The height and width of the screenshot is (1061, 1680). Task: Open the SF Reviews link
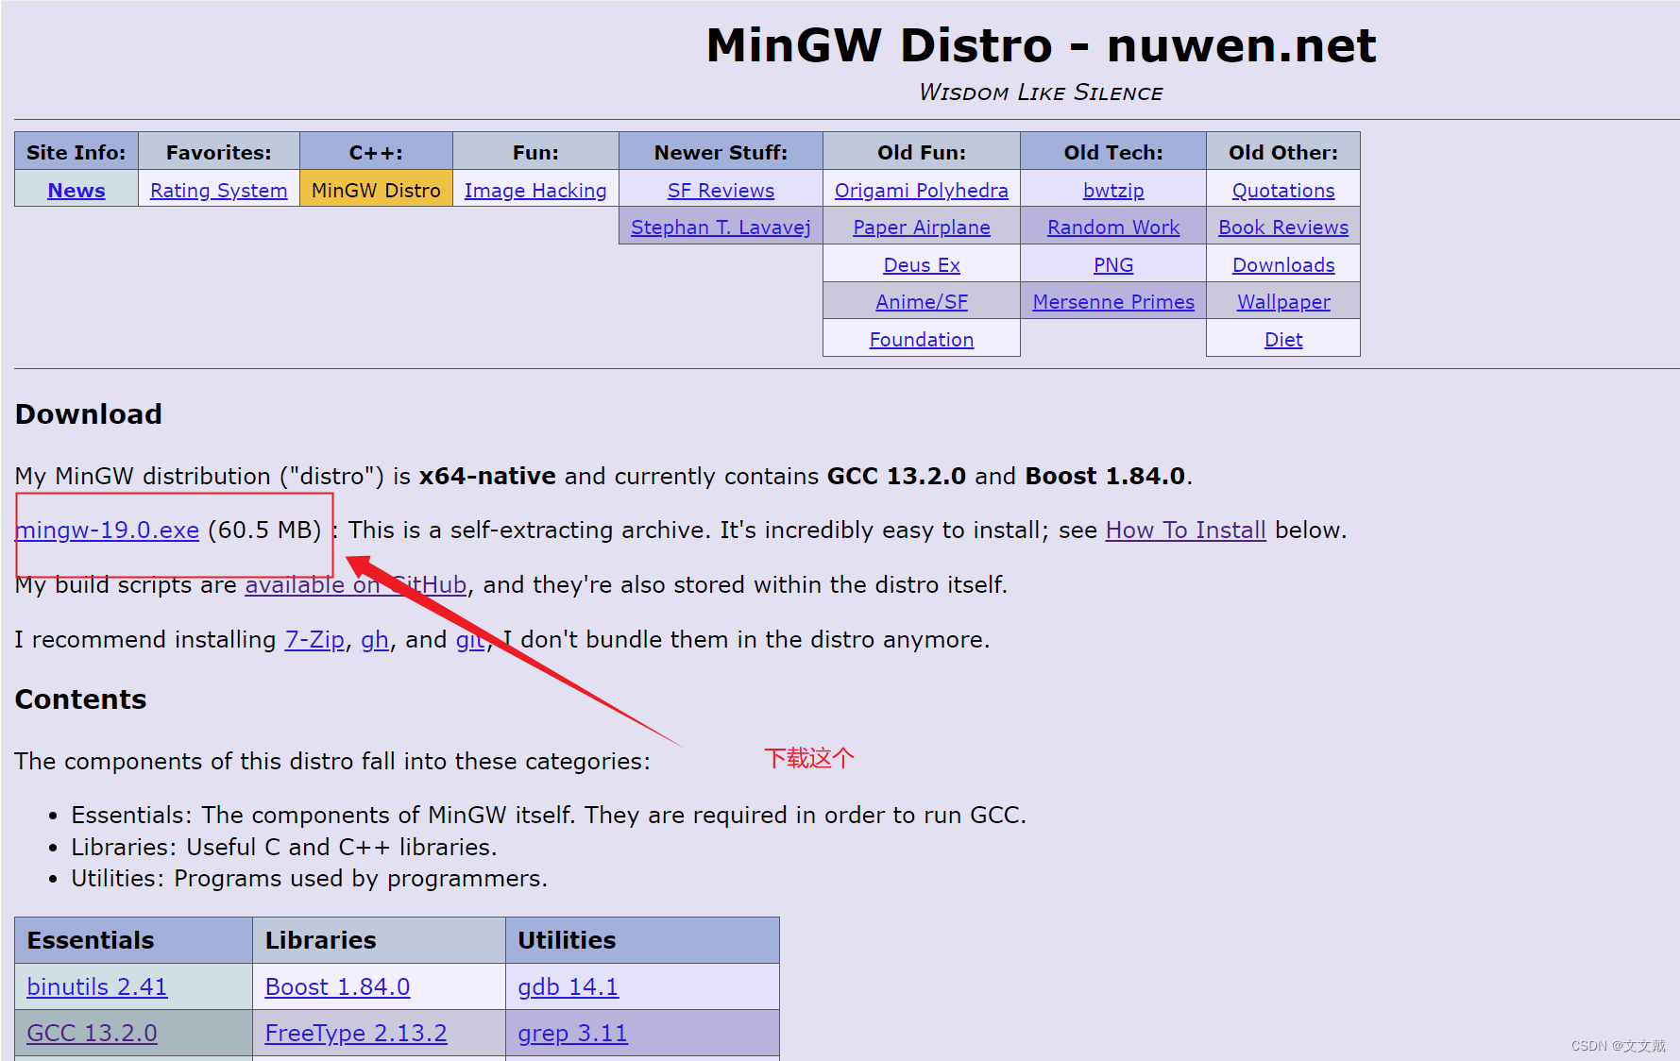click(x=721, y=190)
